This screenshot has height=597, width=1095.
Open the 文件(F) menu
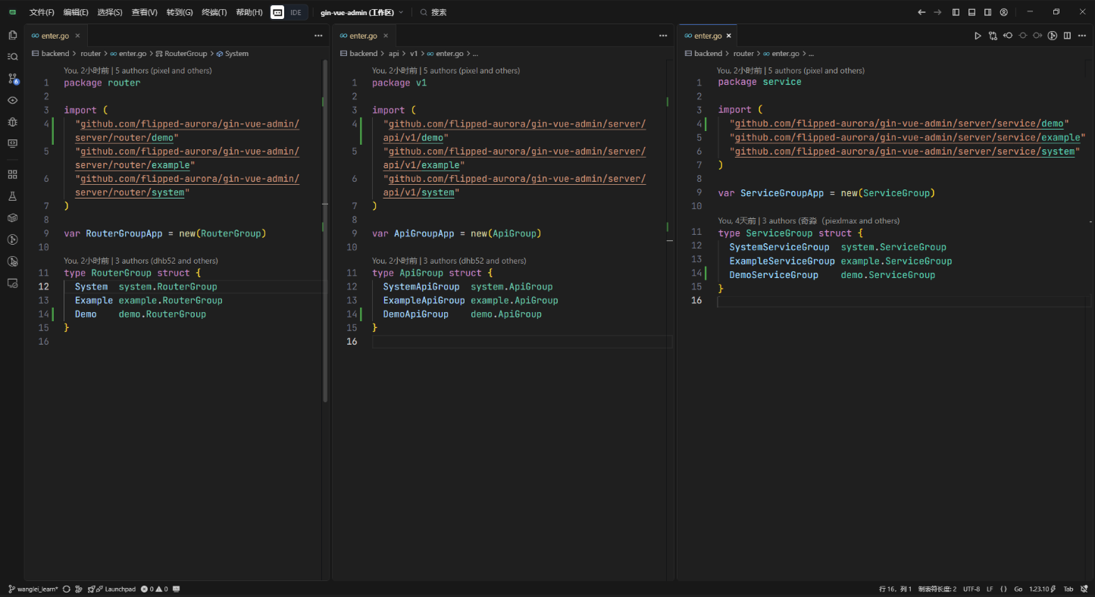coord(42,12)
